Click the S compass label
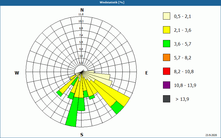The image size is (221, 138). (82, 135)
